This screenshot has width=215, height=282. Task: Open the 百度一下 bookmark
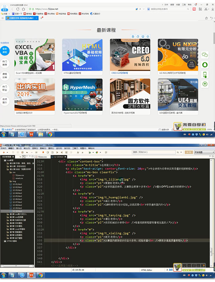[17, 14]
